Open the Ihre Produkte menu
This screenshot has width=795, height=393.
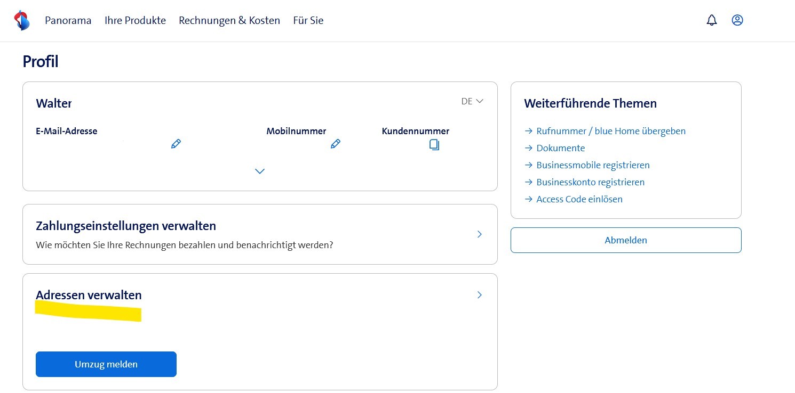click(x=135, y=20)
